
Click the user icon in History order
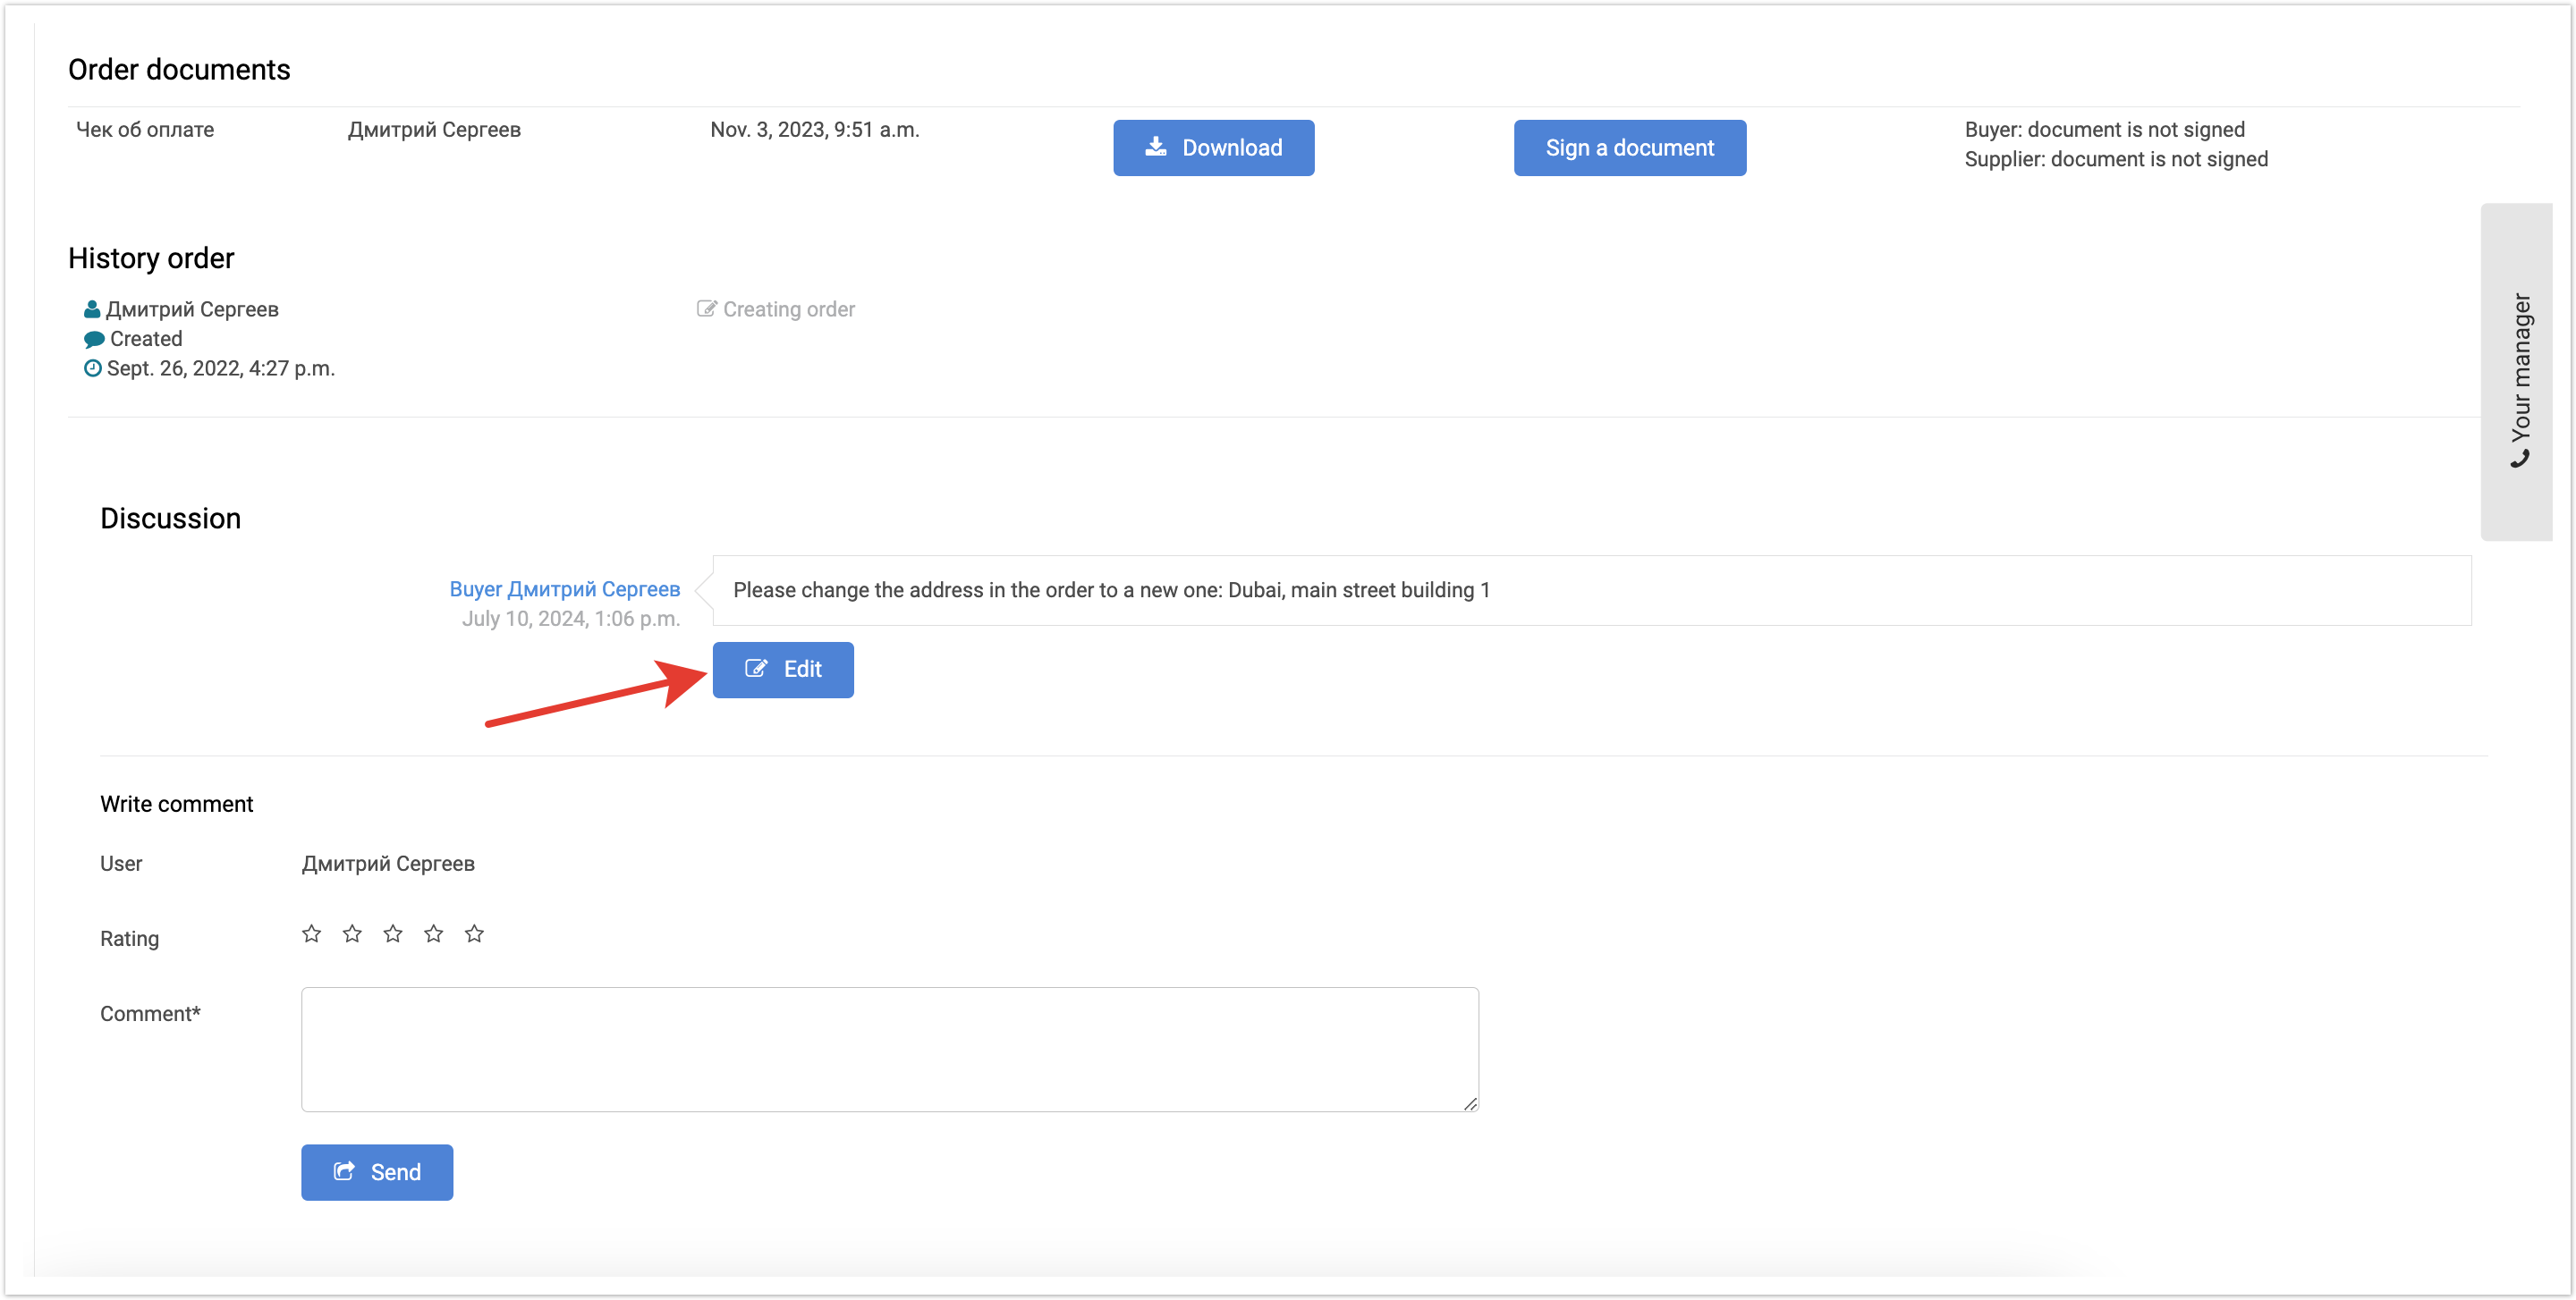pos(92,309)
